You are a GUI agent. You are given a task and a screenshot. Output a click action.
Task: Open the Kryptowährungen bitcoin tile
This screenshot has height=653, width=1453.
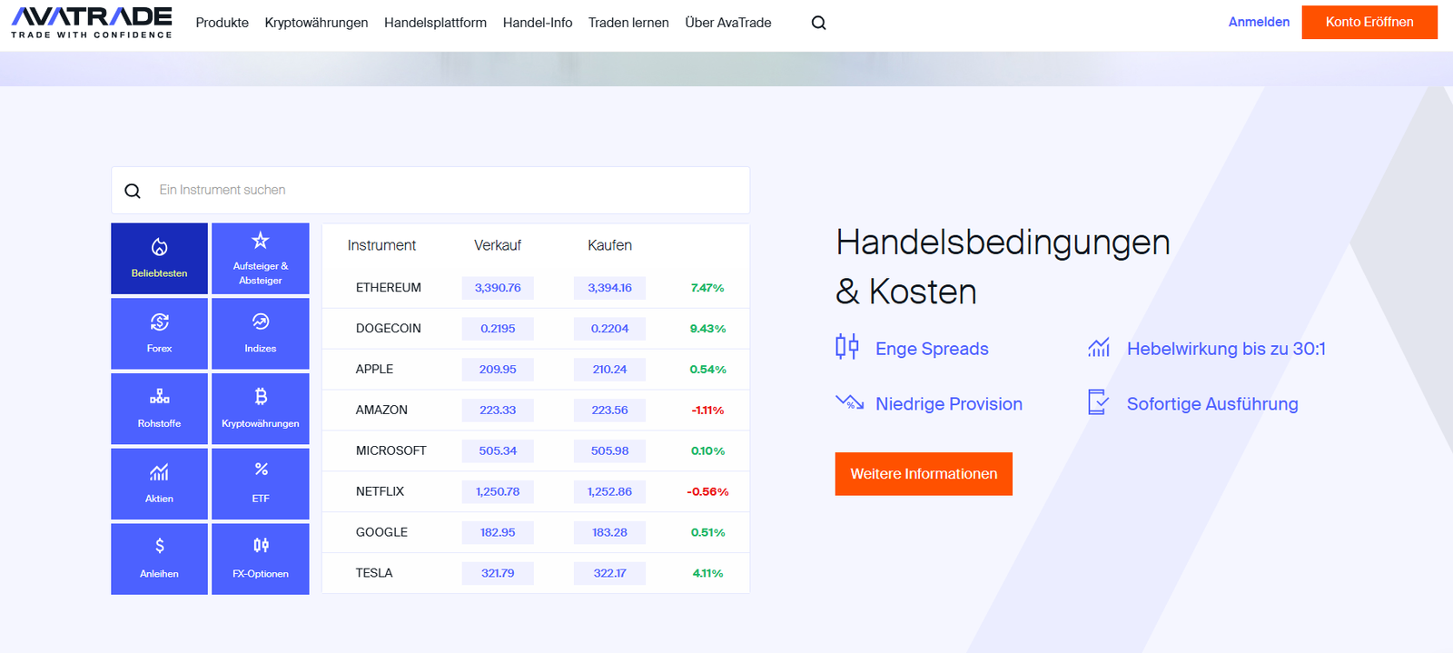pyautogui.click(x=261, y=409)
